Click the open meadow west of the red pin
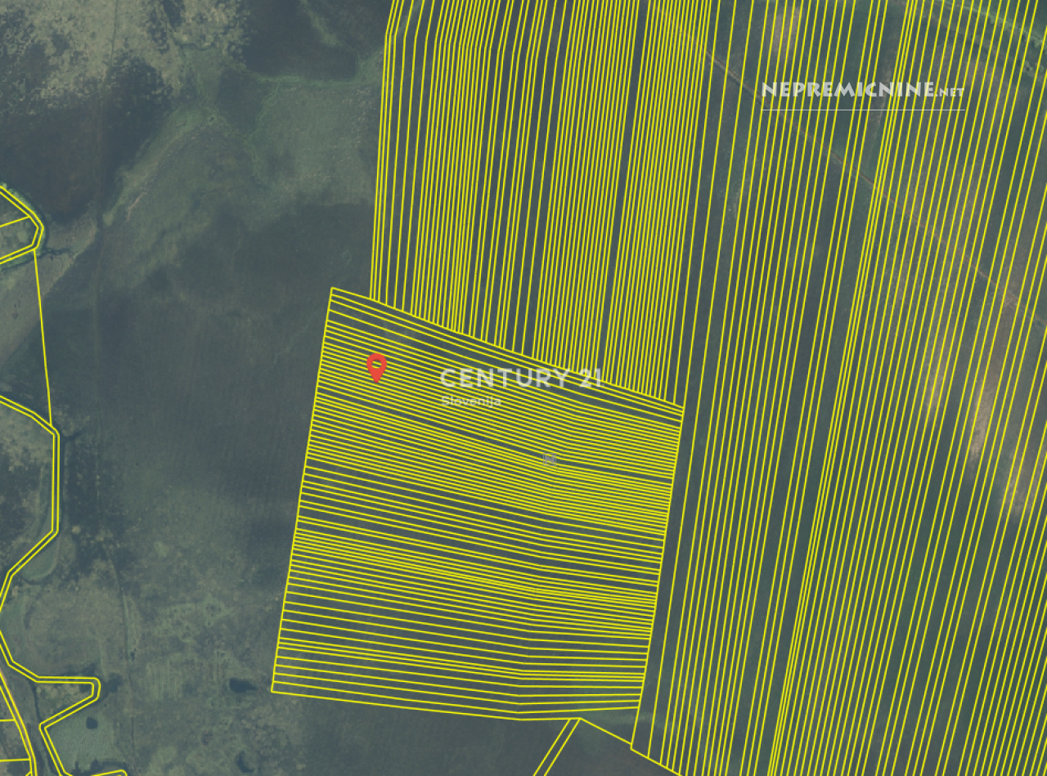This screenshot has width=1047, height=776. click(204, 368)
